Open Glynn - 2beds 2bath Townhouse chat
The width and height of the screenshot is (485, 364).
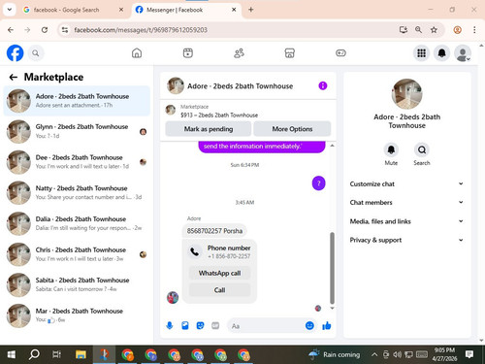click(x=77, y=131)
